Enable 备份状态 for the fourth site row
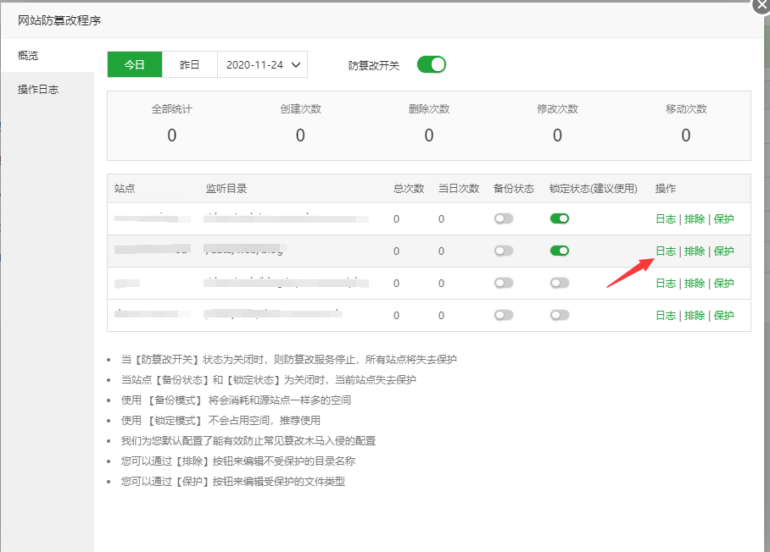 tap(504, 315)
